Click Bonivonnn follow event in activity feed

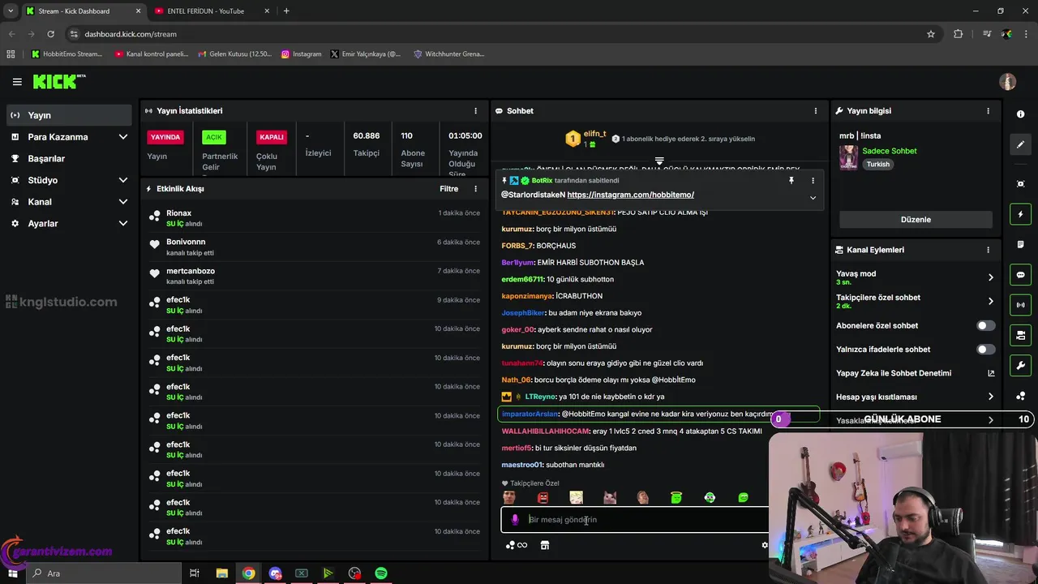point(314,247)
